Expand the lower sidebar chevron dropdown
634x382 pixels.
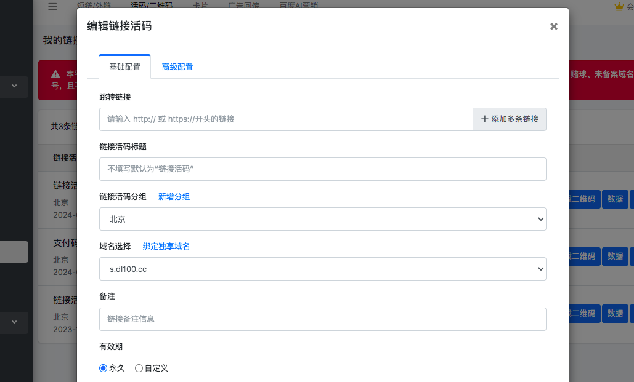14,322
